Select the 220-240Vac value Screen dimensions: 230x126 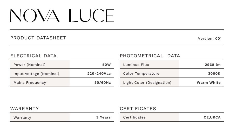point(99,73)
